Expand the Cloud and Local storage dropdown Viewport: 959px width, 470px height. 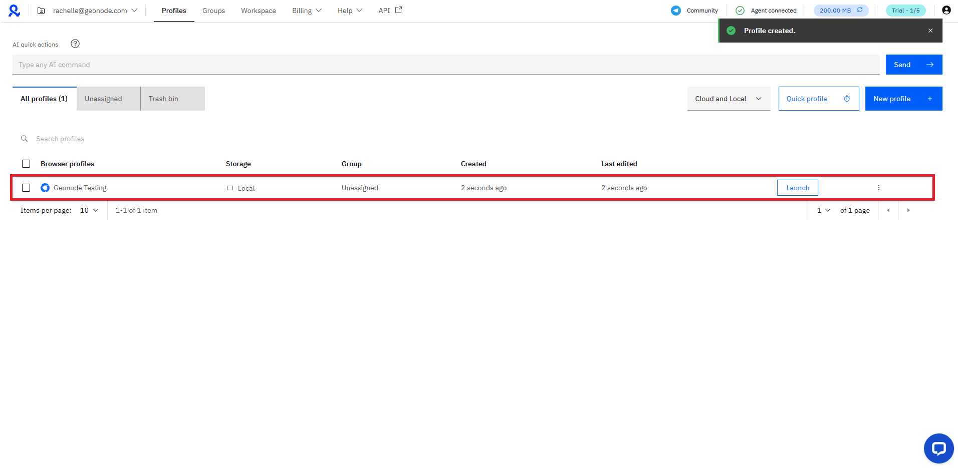(728, 99)
